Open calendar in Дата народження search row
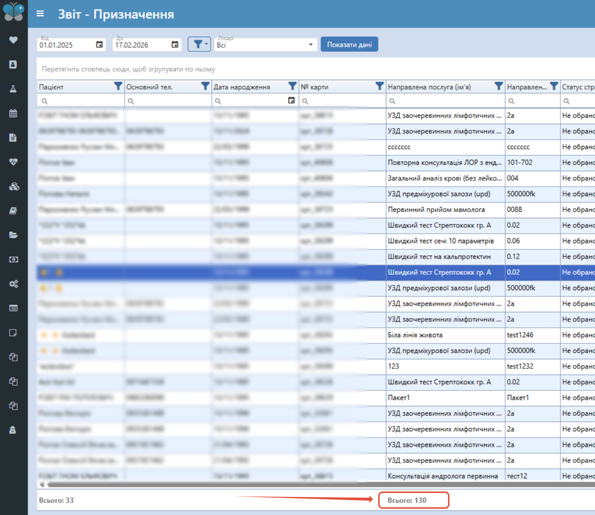The width and height of the screenshot is (595, 515). tap(291, 100)
